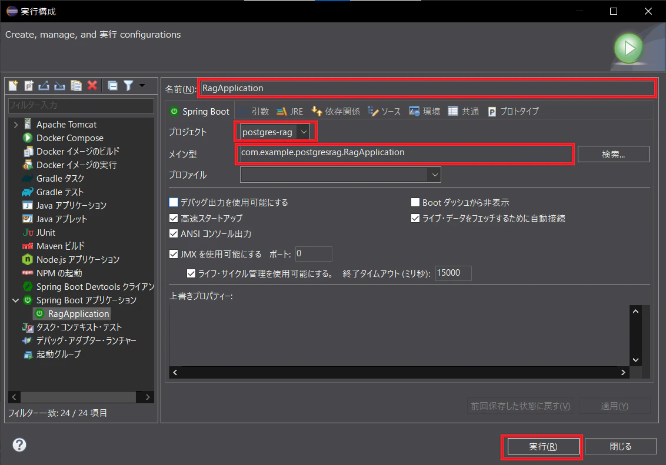Toggle the ライフ・サイクル管理 checkbox
Screen dimensions: 666x465
tap(192, 273)
